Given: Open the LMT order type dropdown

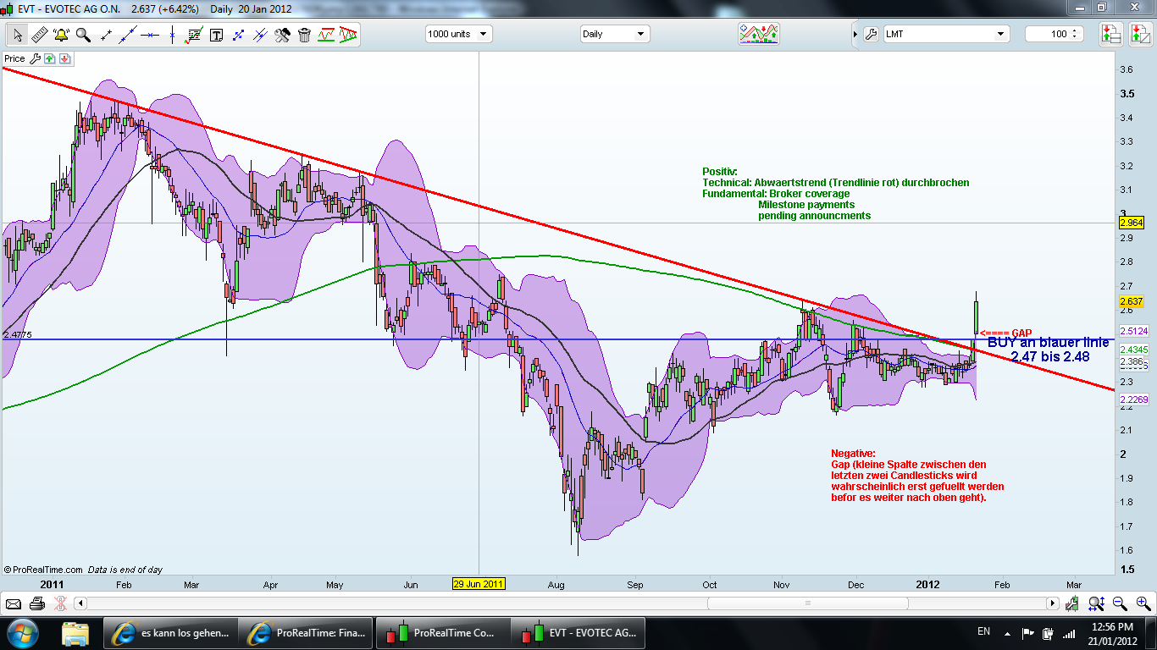Looking at the screenshot, I should (946, 34).
